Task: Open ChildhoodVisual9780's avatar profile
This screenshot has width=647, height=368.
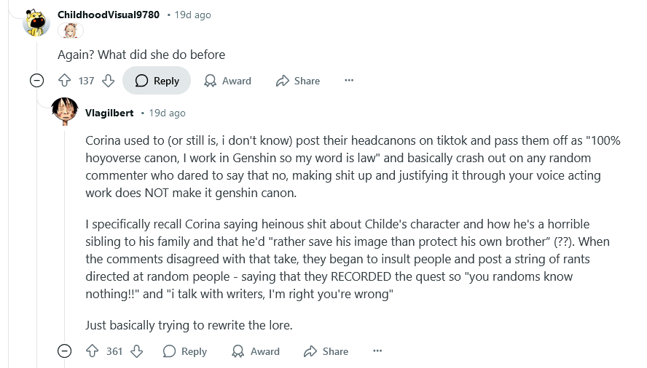Action: tap(36, 22)
